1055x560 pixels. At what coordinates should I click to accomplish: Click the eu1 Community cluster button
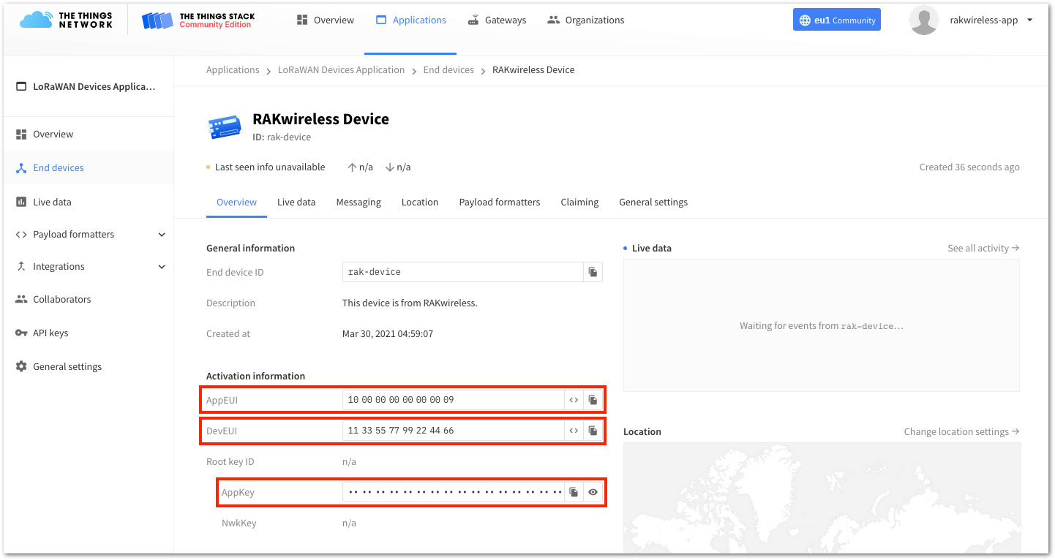click(836, 20)
